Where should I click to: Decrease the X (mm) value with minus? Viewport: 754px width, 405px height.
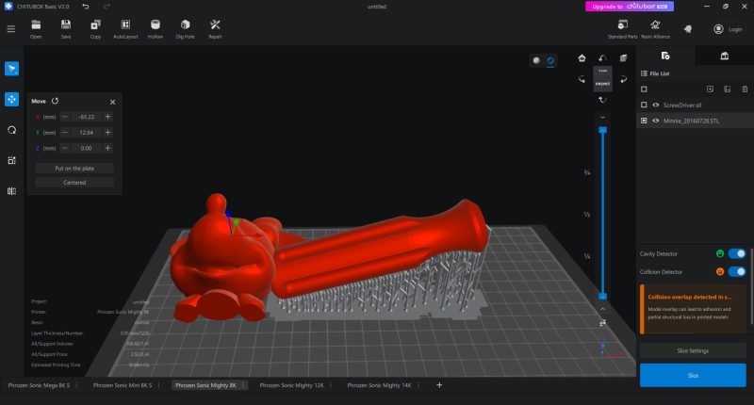point(65,117)
